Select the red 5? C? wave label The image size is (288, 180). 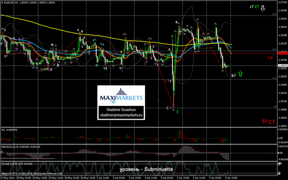pos(268,122)
